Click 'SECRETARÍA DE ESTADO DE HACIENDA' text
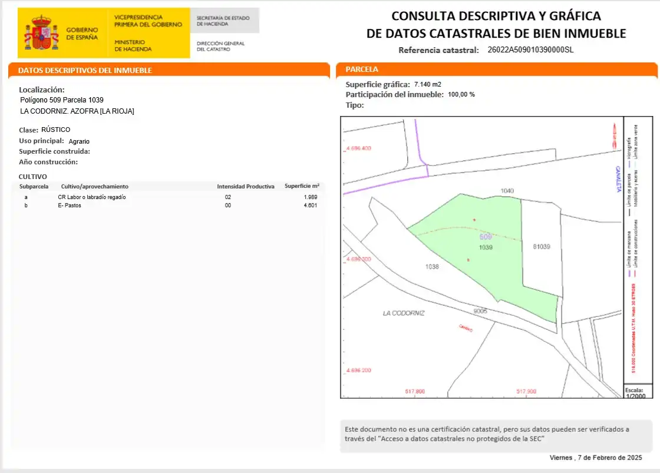 click(x=223, y=21)
